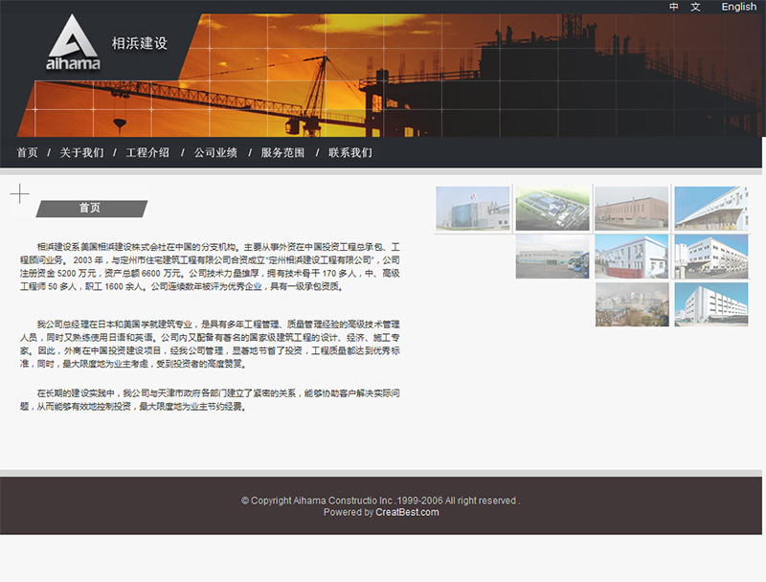The image size is (766, 582).
Task: Open top-right thumbnail of white loading dock building
Action: (711, 208)
